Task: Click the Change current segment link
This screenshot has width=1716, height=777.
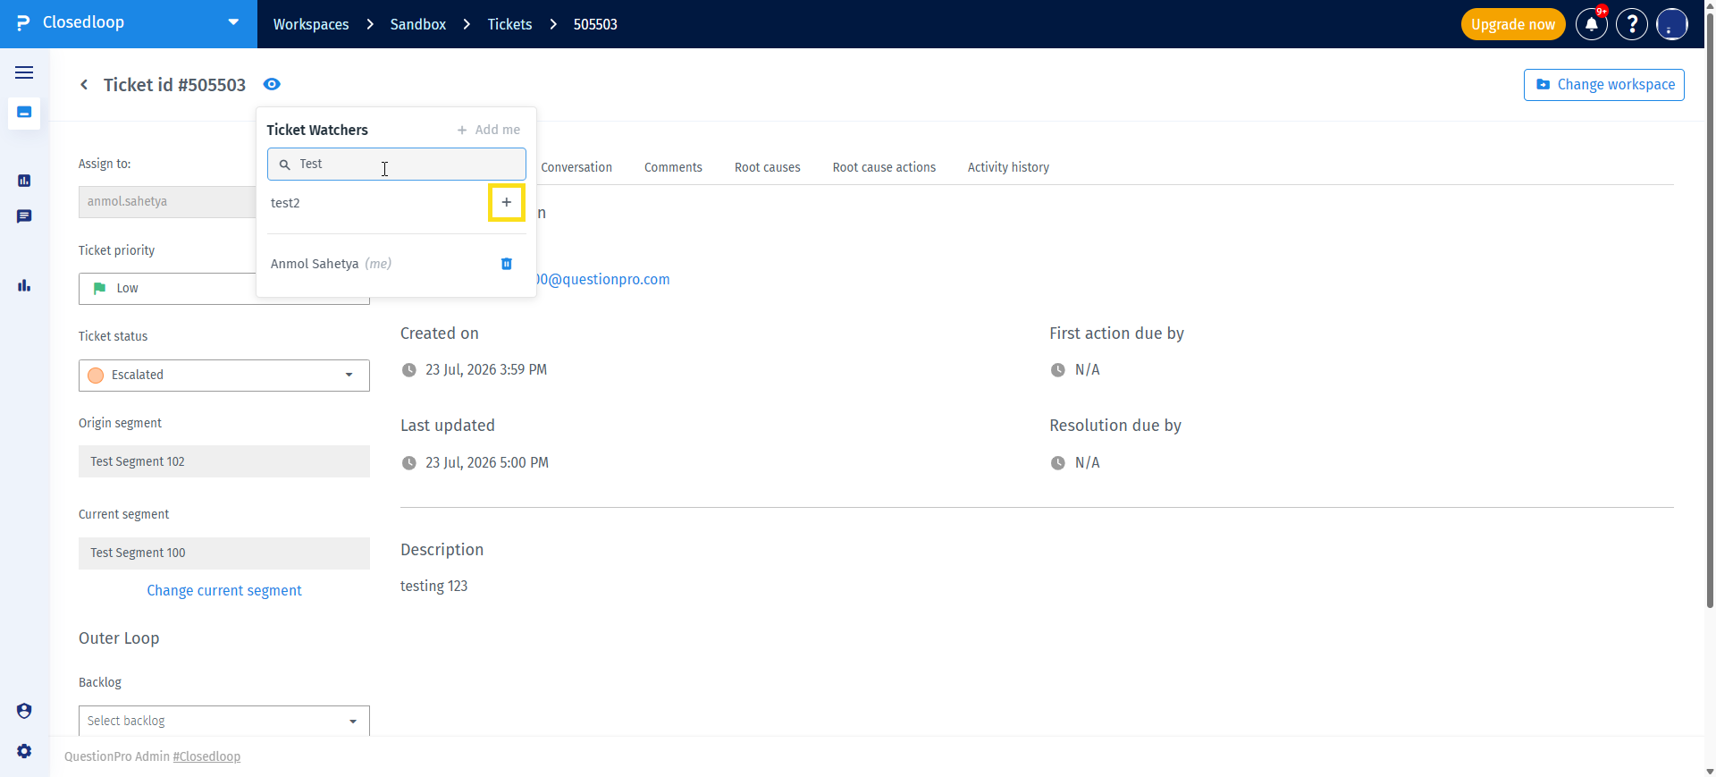Action: [224, 590]
